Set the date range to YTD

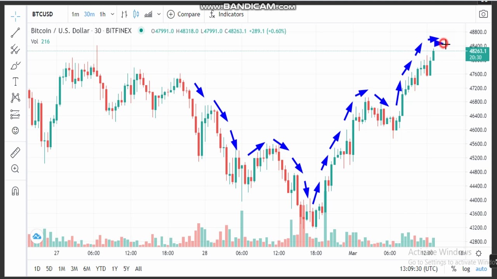click(x=101, y=269)
